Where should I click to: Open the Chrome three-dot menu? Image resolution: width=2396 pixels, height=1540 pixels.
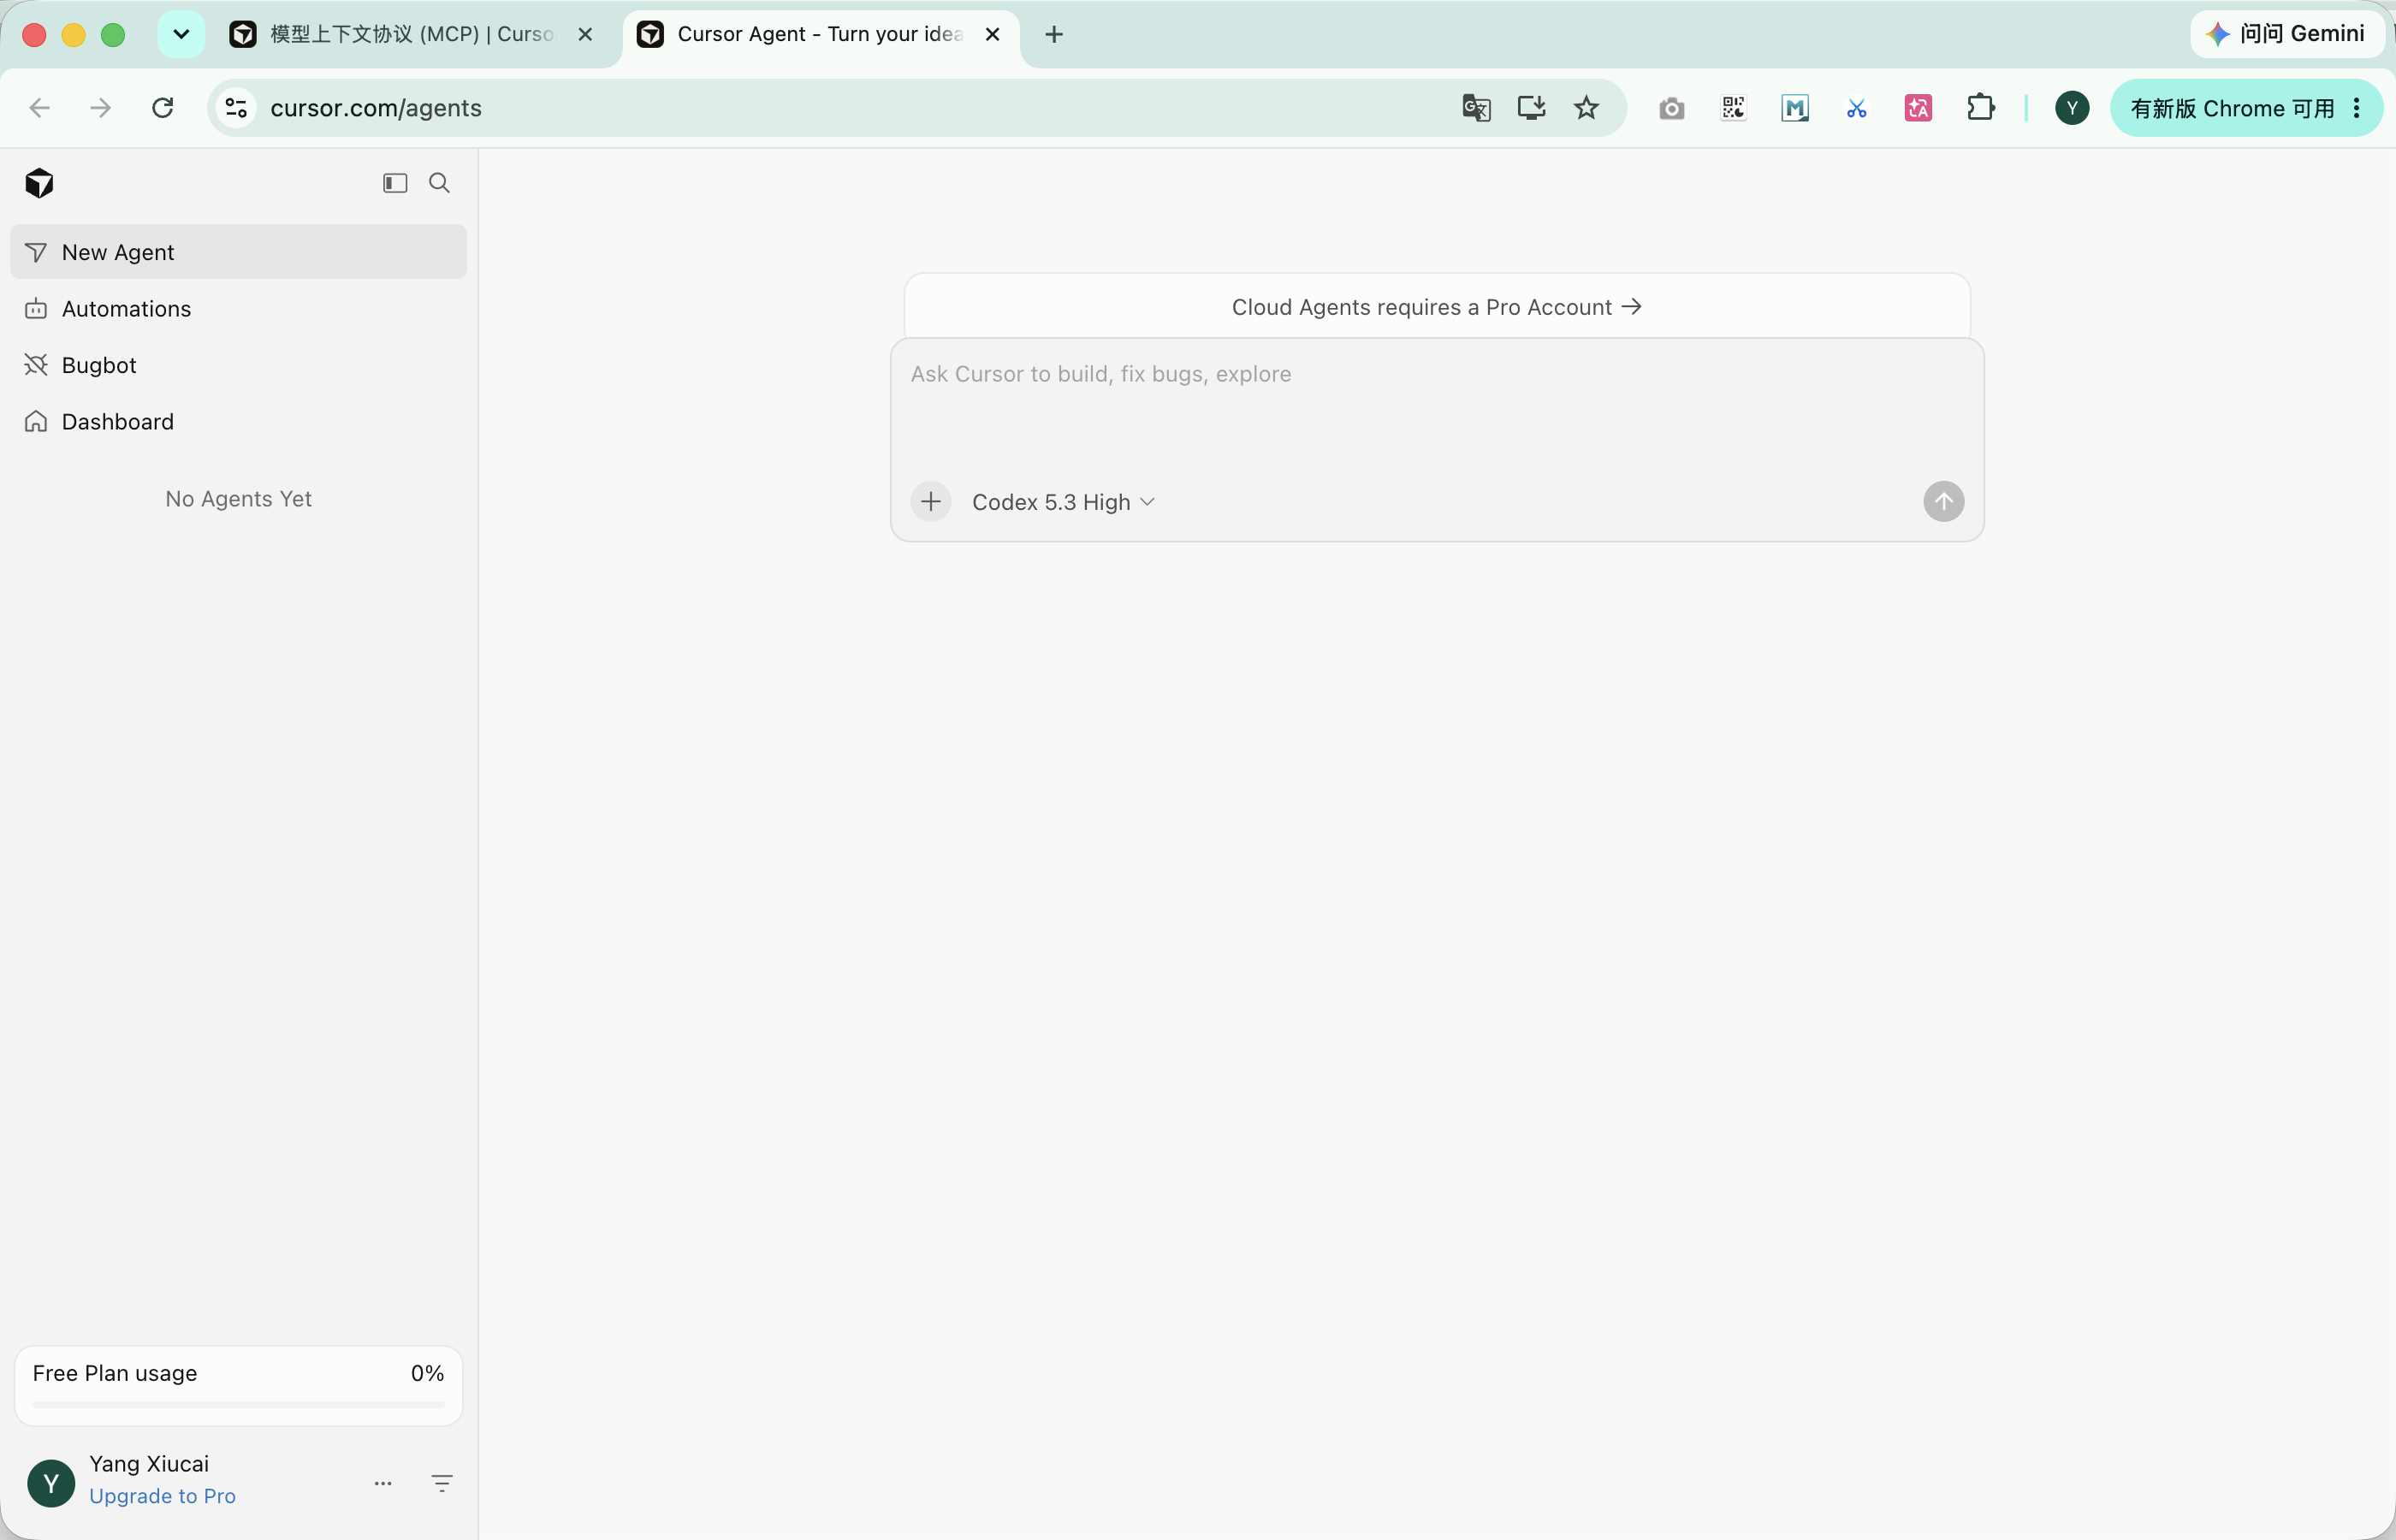click(x=2357, y=108)
